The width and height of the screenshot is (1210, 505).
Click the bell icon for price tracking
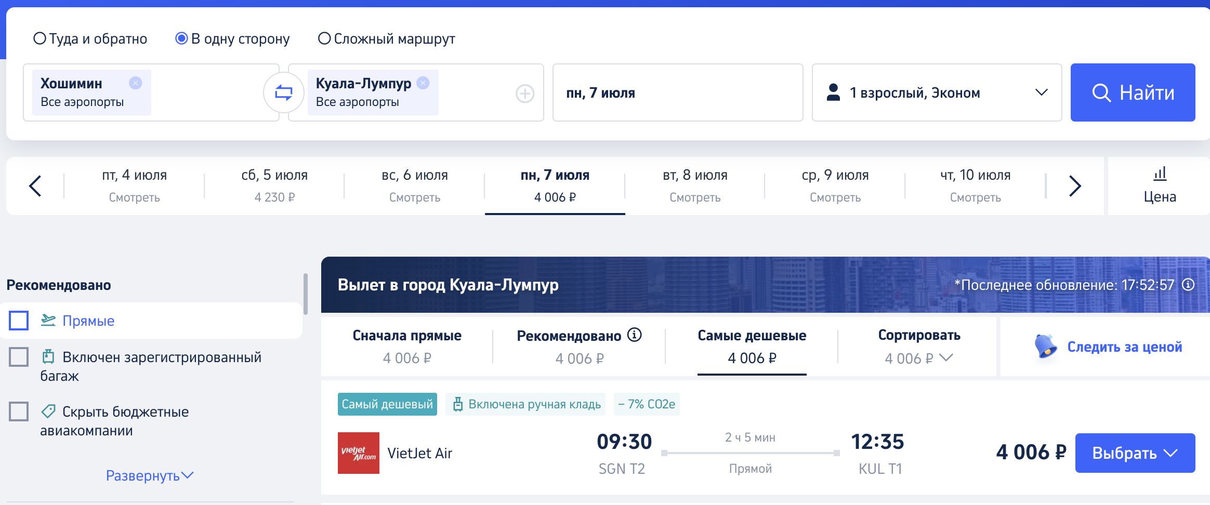(1045, 346)
